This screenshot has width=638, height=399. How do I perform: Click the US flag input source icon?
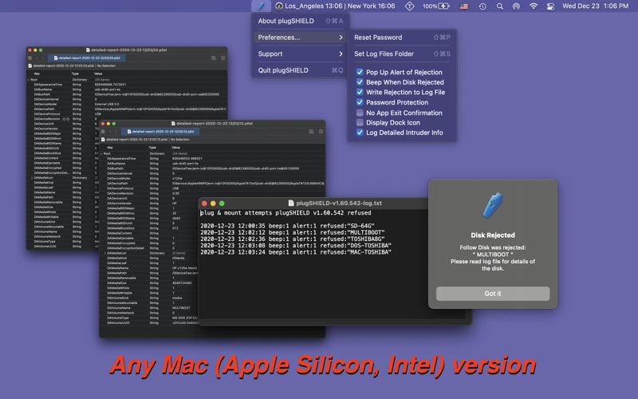click(464, 6)
